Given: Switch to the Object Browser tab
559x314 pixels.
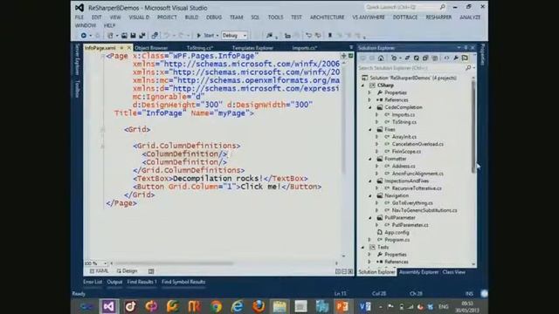Looking at the screenshot, I should point(151,48).
